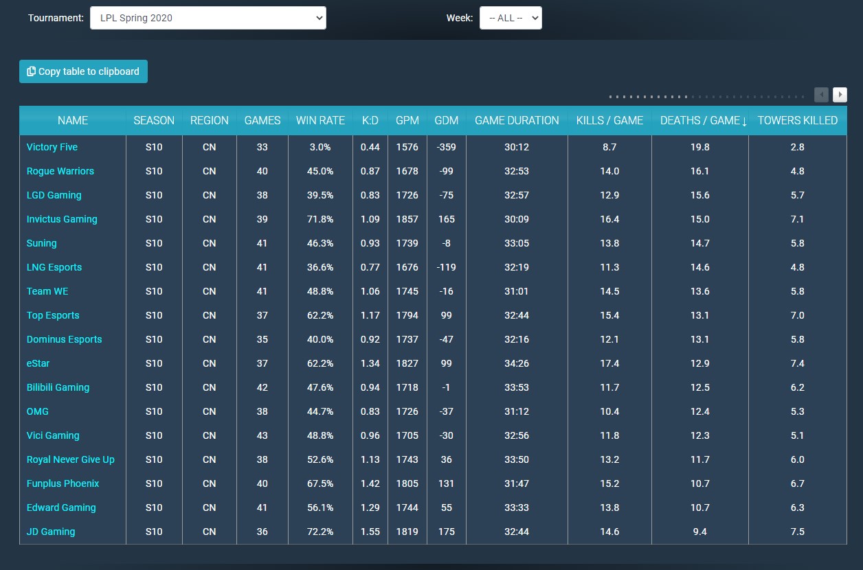Open Edward Gaming team link

[x=61, y=508]
